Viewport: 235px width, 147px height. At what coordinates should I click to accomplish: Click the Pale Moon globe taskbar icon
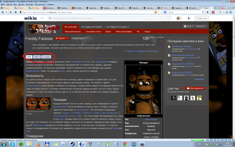click(x=82, y=144)
